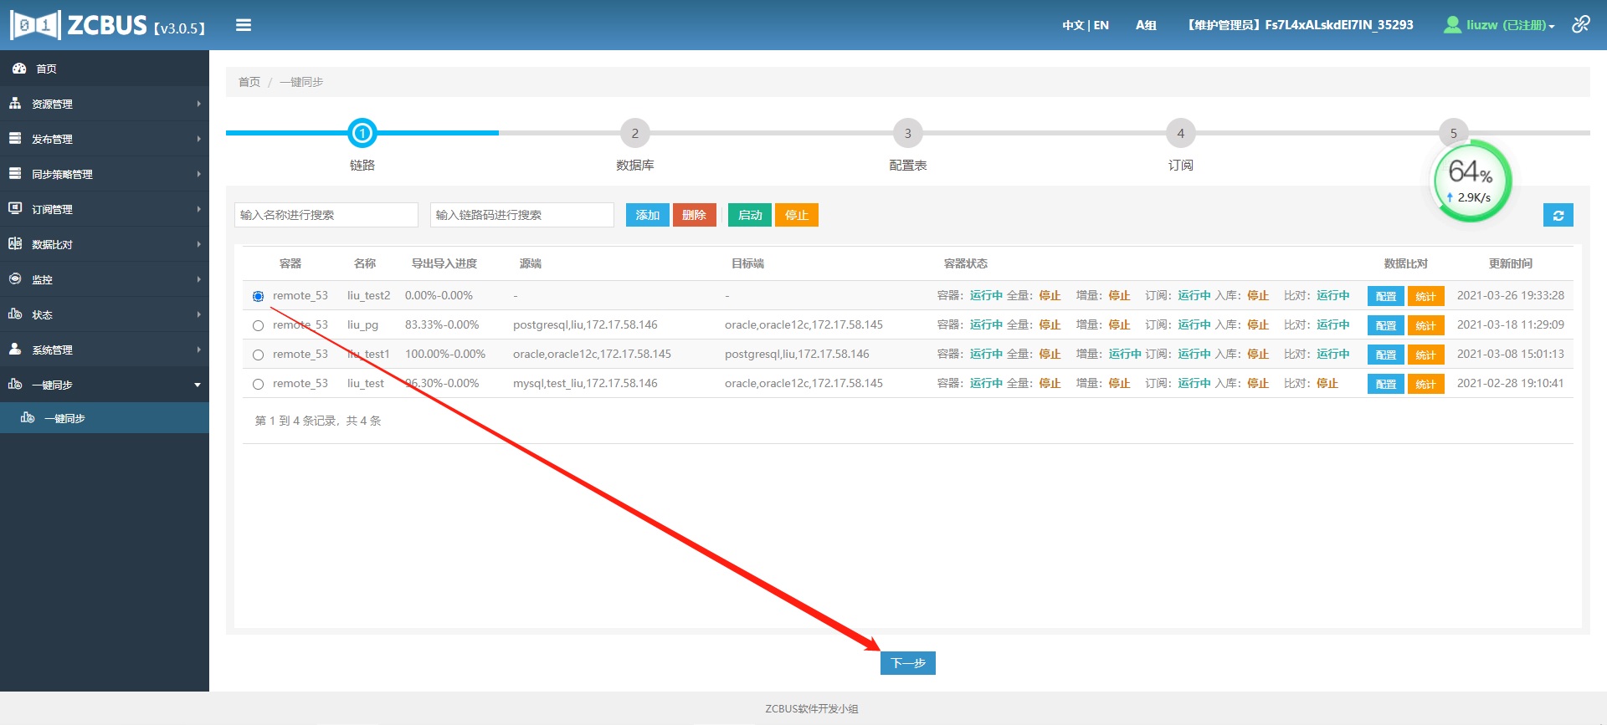Click the blue 添加 add button
This screenshot has height=725, width=1607.
tap(647, 216)
